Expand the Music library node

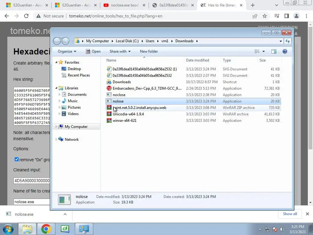59,101
